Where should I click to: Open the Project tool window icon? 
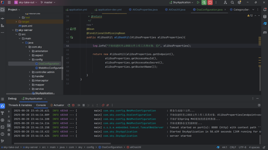point(2,10)
